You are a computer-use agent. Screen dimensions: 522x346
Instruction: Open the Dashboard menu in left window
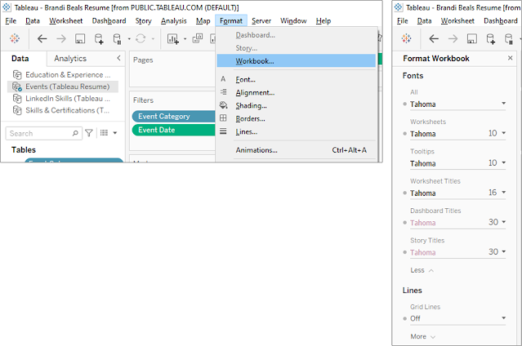click(109, 21)
